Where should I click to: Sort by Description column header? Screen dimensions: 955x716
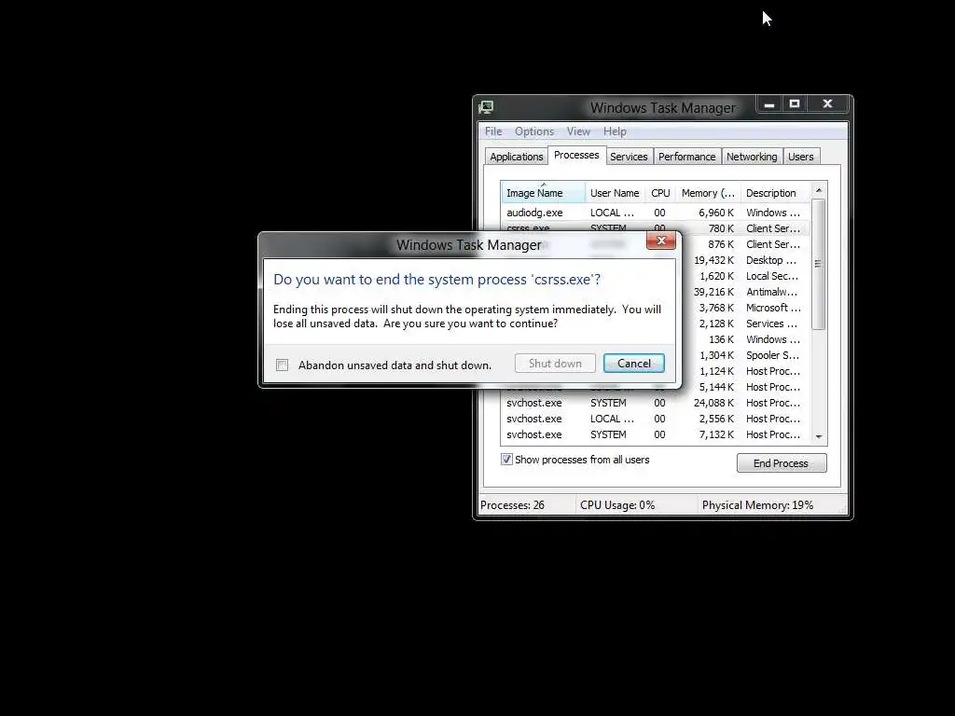click(775, 193)
